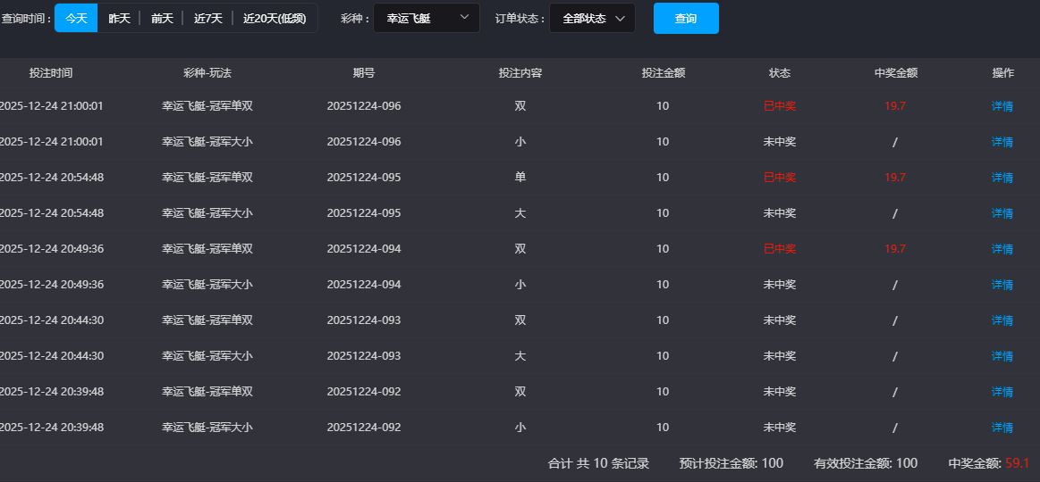The image size is (1040, 482).
Task: View 详情 for 095 冠军大小 bet
Action: pyautogui.click(x=1002, y=213)
